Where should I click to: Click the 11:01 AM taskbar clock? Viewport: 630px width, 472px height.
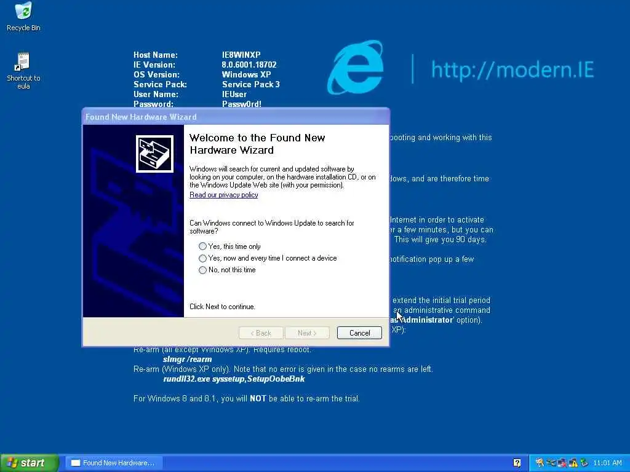(607, 463)
